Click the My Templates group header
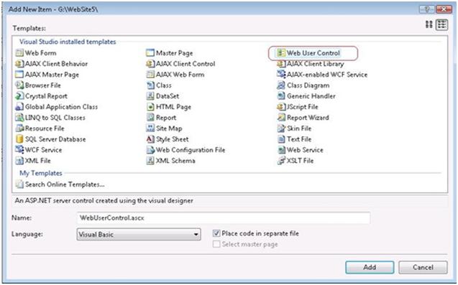The height and width of the screenshot is (285, 458). tap(40, 173)
